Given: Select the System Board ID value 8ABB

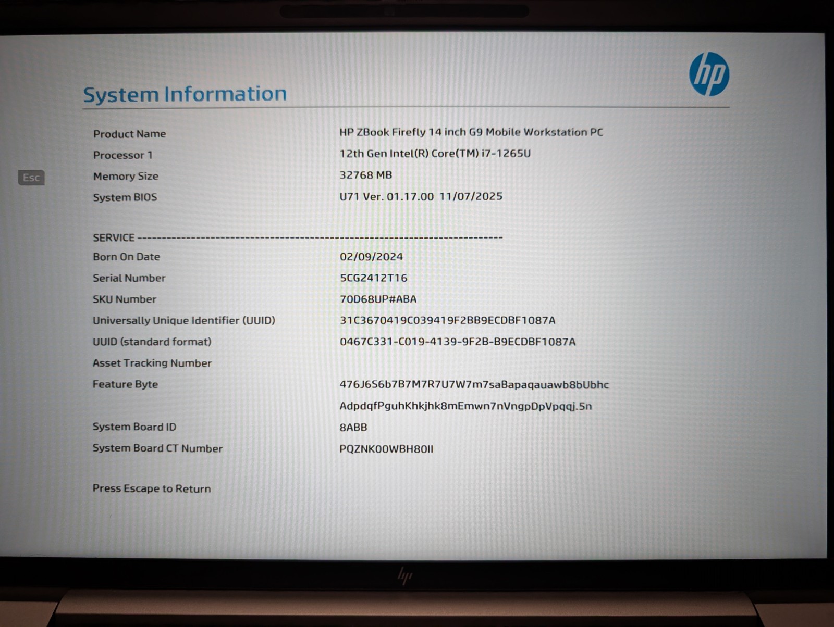Looking at the screenshot, I should pos(353,428).
